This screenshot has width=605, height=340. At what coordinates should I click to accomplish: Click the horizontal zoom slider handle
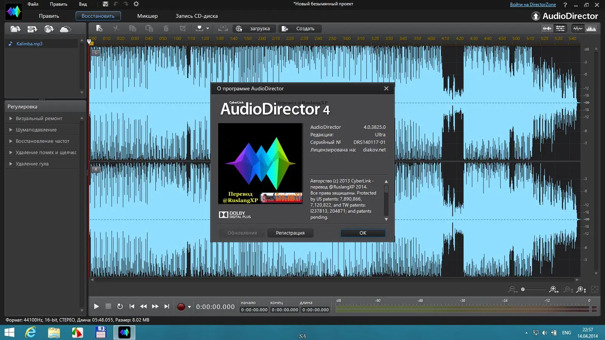(523, 289)
